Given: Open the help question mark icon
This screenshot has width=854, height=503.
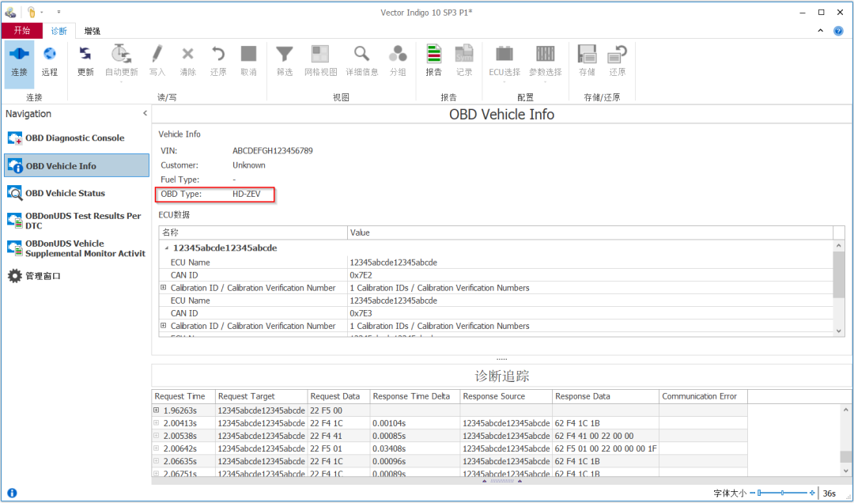Looking at the screenshot, I should click(838, 31).
